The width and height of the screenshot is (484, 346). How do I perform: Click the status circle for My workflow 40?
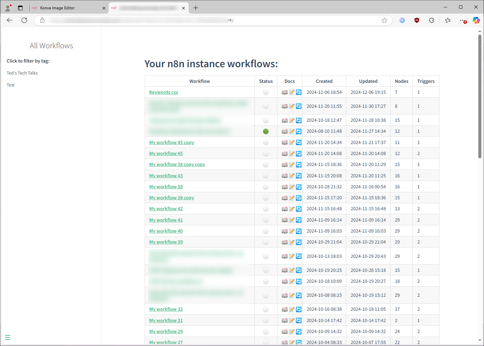click(x=265, y=231)
